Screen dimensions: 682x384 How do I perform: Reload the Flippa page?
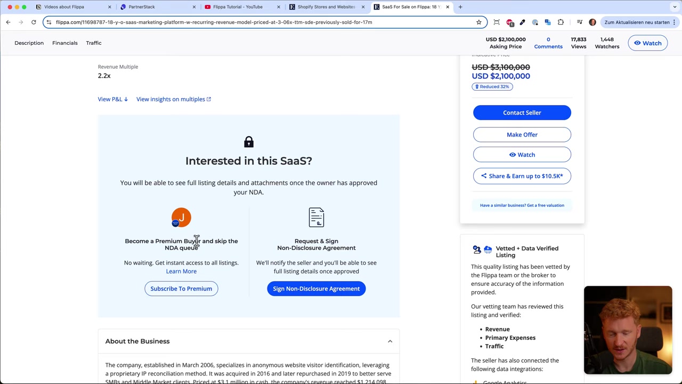coord(34,22)
